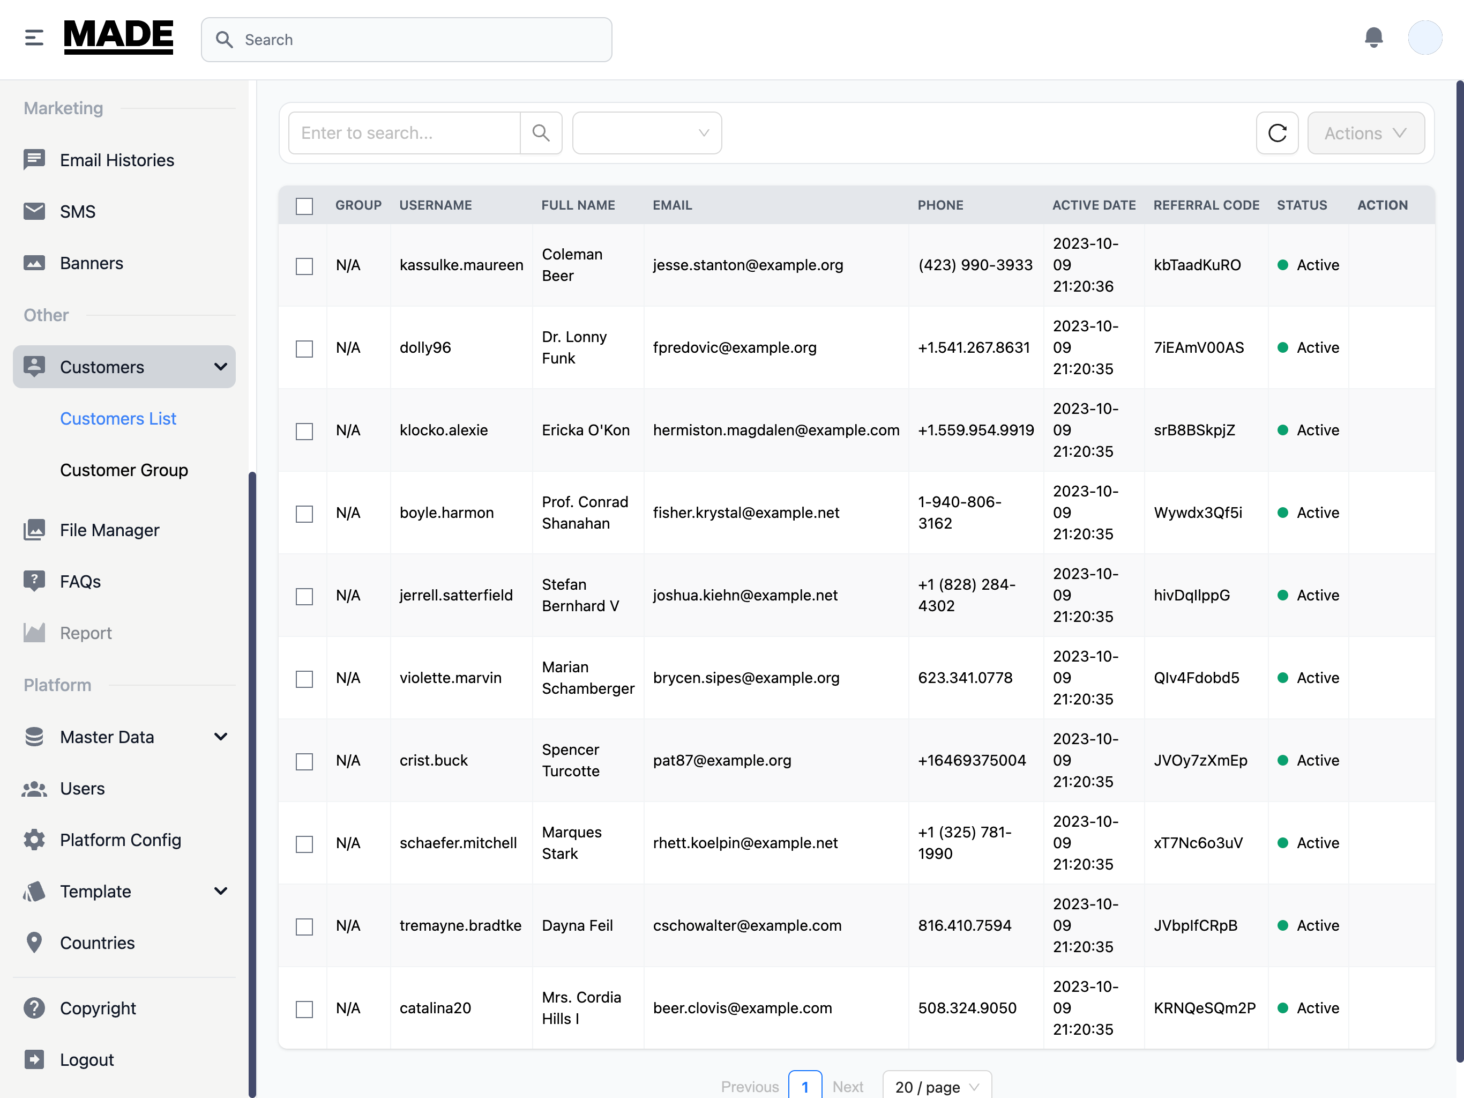Select the catalina20 row checkbox
Screen dimensions: 1464x1098
[x=304, y=1009]
